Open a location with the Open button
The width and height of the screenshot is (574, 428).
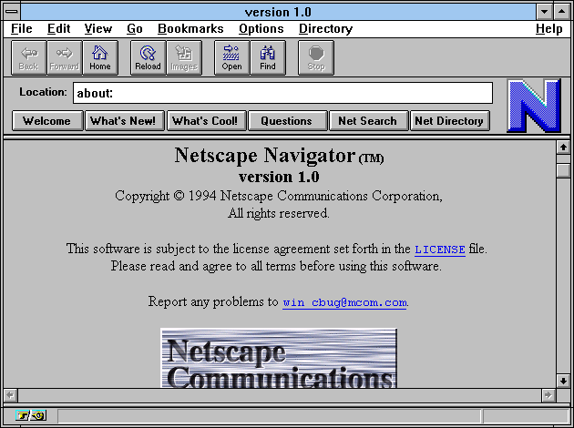pyautogui.click(x=231, y=57)
